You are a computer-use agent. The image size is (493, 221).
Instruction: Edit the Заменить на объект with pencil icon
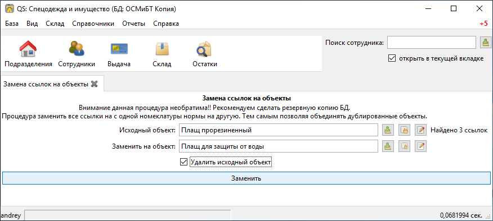pyautogui.click(x=420, y=146)
